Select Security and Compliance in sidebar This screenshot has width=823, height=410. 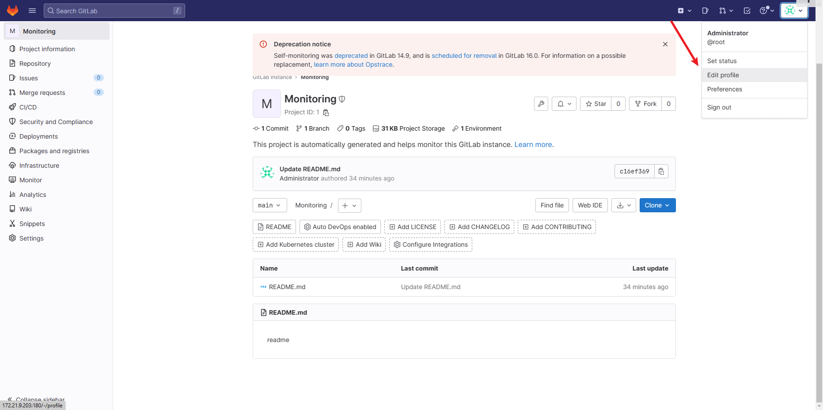[56, 121]
